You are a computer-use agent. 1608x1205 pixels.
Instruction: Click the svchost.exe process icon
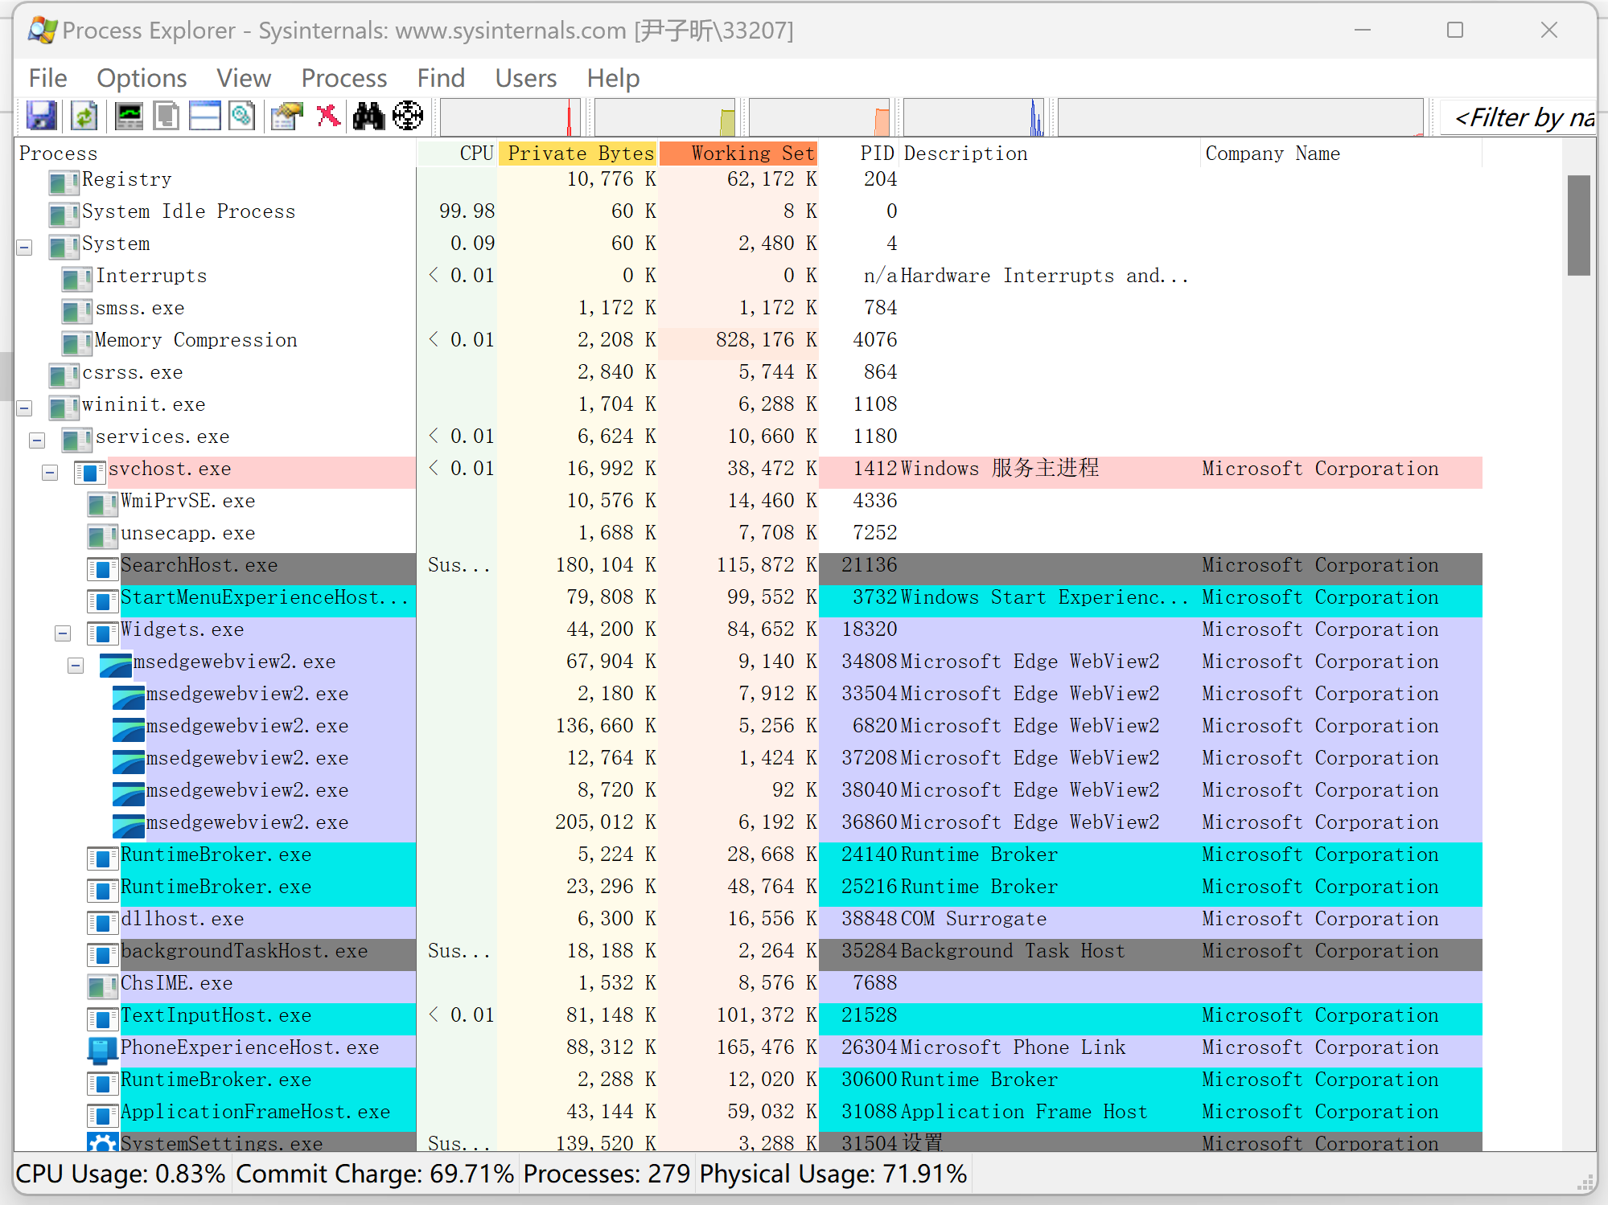click(x=90, y=473)
